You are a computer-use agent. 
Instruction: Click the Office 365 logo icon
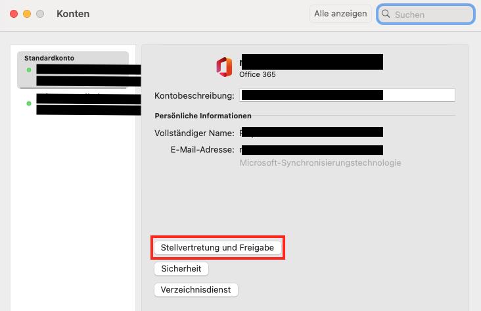[x=224, y=67]
